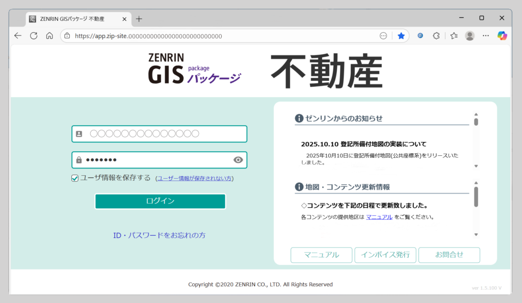522x303 pixels.
Task: Open the Settings and more menu
Action: 485,36
